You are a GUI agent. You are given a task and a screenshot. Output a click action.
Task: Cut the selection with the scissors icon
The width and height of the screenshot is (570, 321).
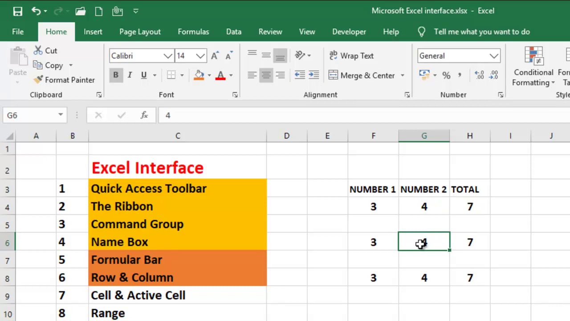pos(45,51)
